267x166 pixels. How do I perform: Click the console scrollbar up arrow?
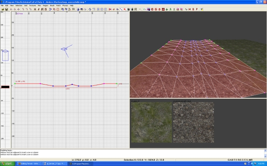tap(265, 151)
